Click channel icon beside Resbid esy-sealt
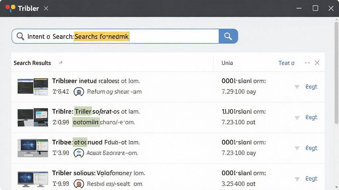Image resolution: width=339 pixels, height=190 pixels. 79,184
